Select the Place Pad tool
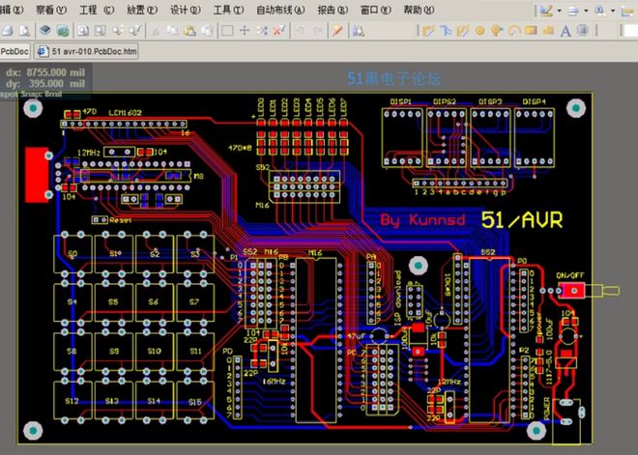The image size is (638, 455). pos(480,31)
